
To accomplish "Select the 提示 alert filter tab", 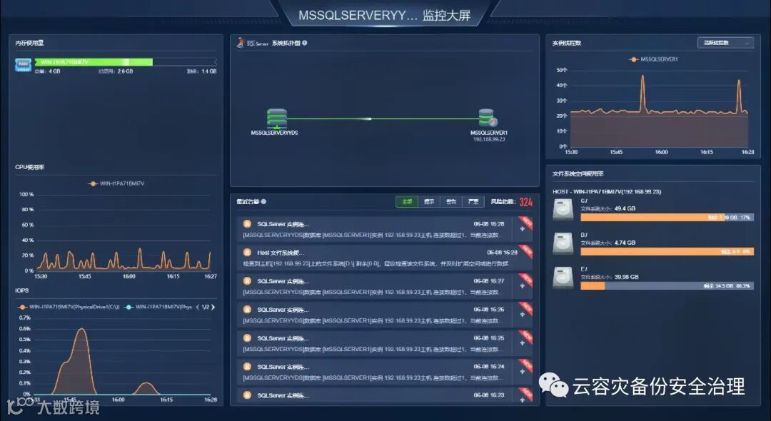I will 429,202.
